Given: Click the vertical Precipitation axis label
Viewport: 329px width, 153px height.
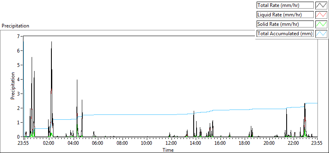Looking at the screenshot, I should [13, 86].
